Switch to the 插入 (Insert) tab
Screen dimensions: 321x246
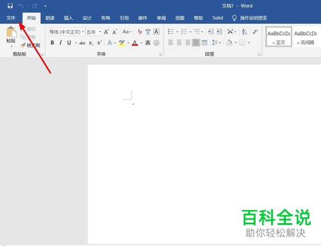(x=68, y=18)
